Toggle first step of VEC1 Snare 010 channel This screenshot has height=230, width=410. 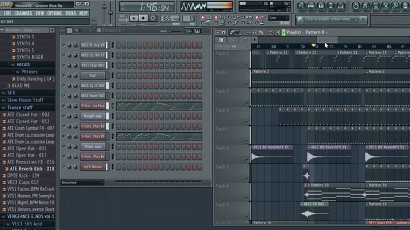tap(119, 96)
